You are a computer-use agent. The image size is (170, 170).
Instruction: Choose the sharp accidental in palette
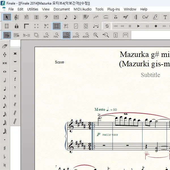5,148
